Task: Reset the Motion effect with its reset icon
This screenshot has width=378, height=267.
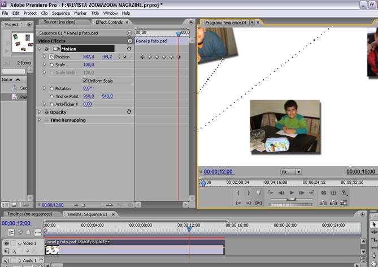Action: [129, 49]
